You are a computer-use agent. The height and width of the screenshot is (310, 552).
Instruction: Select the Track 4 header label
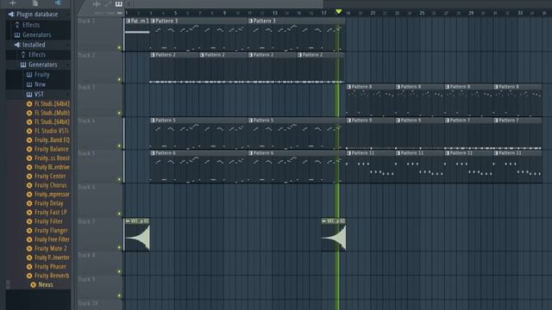point(86,121)
